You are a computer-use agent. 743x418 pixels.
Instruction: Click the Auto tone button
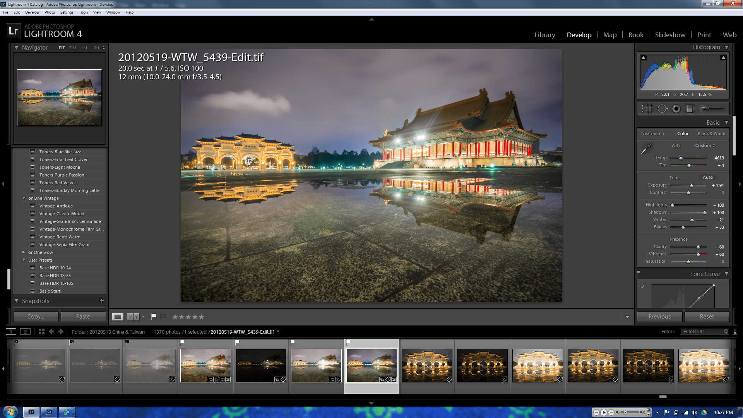tap(707, 177)
